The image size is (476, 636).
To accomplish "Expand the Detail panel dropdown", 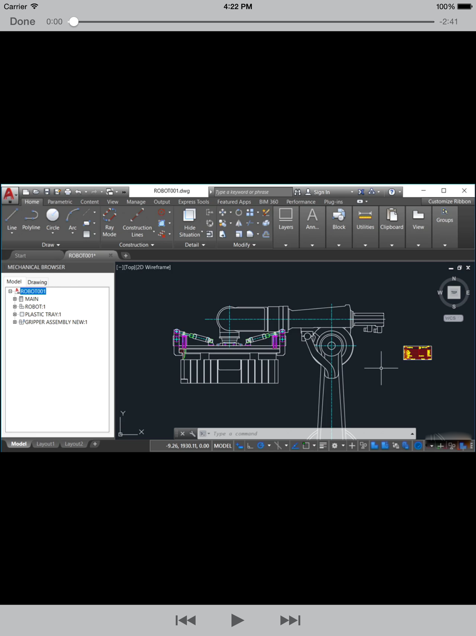I will point(195,245).
